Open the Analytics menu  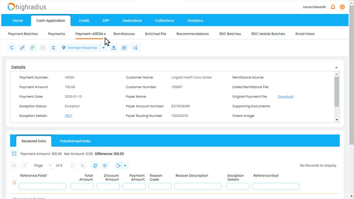195,20
